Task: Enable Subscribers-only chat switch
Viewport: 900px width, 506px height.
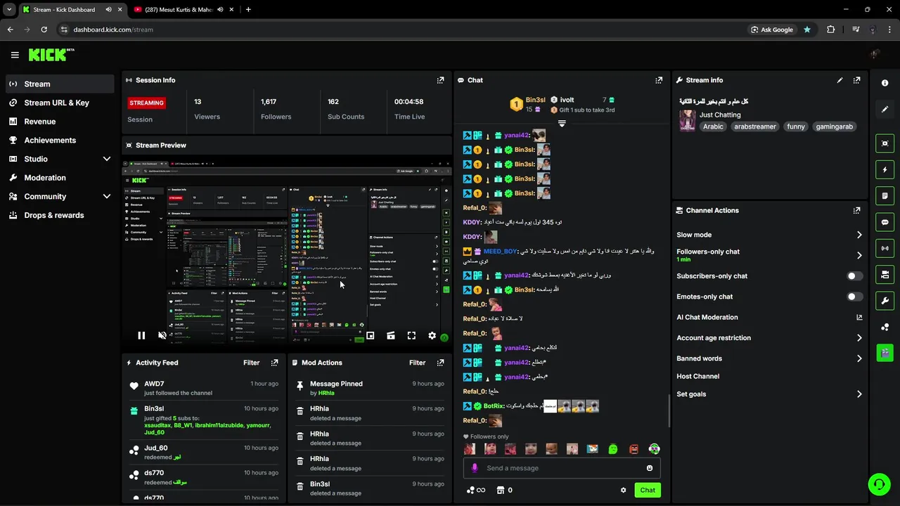Action: (854, 276)
